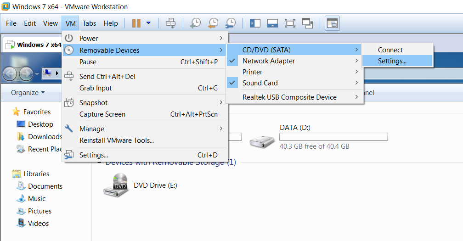This screenshot has width=463, height=241.
Task: Select Settings... in the CD/DVD submenu
Action: pyautogui.click(x=392, y=61)
